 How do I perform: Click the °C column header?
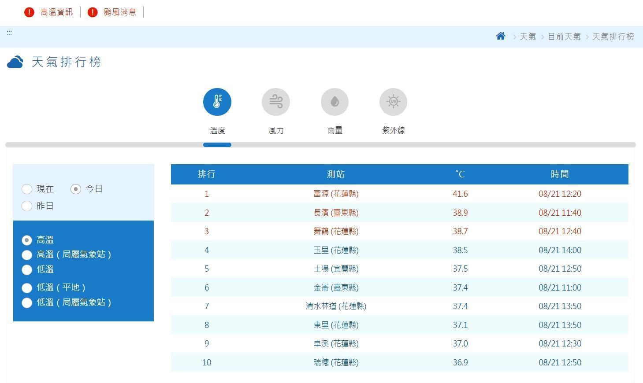pyautogui.click(x=460, y=174)
